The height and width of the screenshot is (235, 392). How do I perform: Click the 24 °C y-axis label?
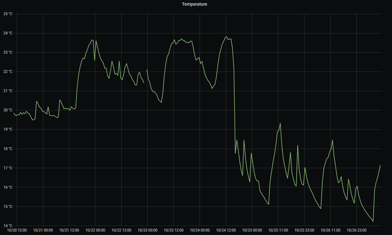point(8,33)
